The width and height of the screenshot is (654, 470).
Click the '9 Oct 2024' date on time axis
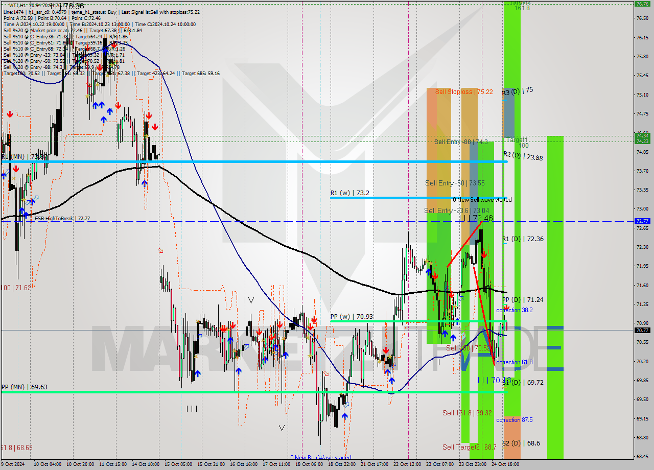[x=13, y=464]
